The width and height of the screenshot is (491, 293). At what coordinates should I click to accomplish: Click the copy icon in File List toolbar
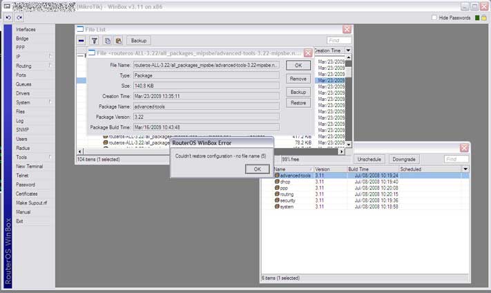[108, 41]
